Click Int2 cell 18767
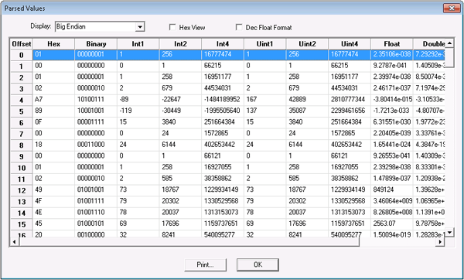Screen dimensions: 464x280 pyautogui.click(x=180, y=190)
